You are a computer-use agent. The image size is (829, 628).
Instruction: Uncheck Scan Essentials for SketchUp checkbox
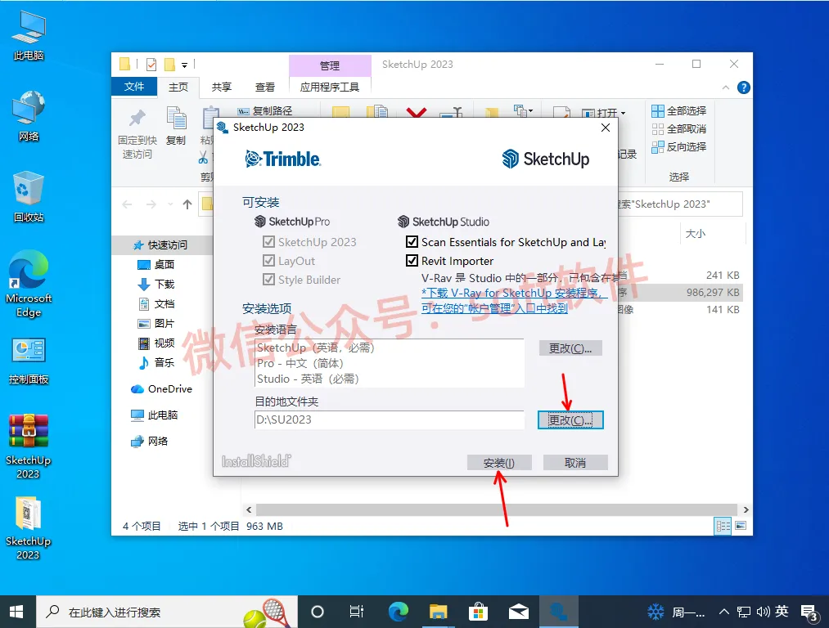click(x=412, y=242)
